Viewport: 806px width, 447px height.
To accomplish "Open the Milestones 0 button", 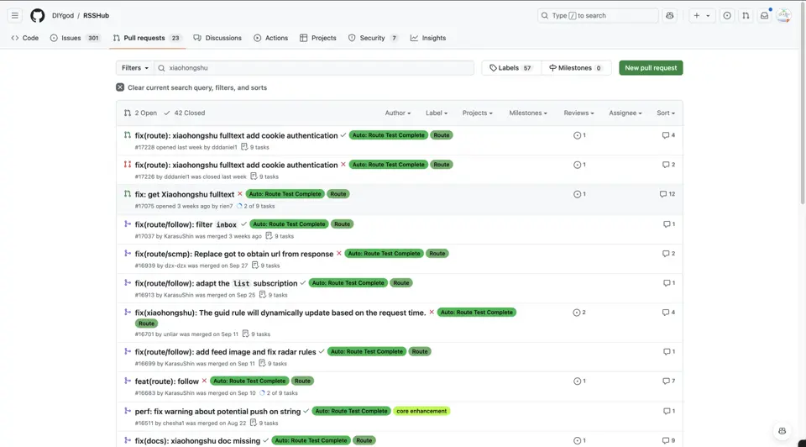I will point(576,68).
